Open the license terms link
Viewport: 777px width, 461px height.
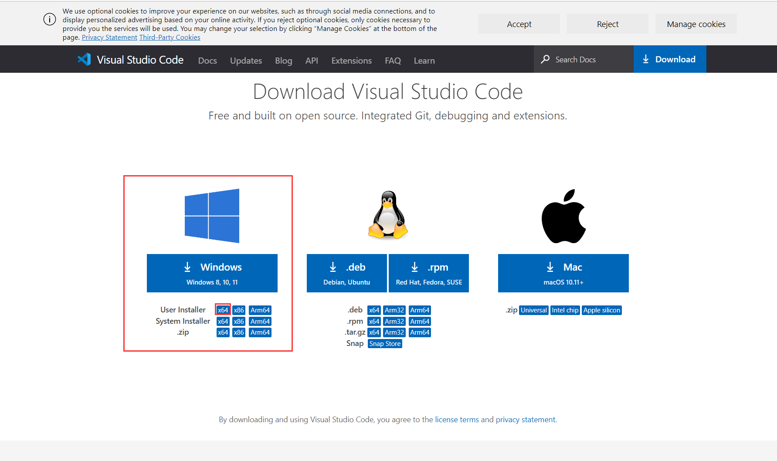click(x=457, y=419)
